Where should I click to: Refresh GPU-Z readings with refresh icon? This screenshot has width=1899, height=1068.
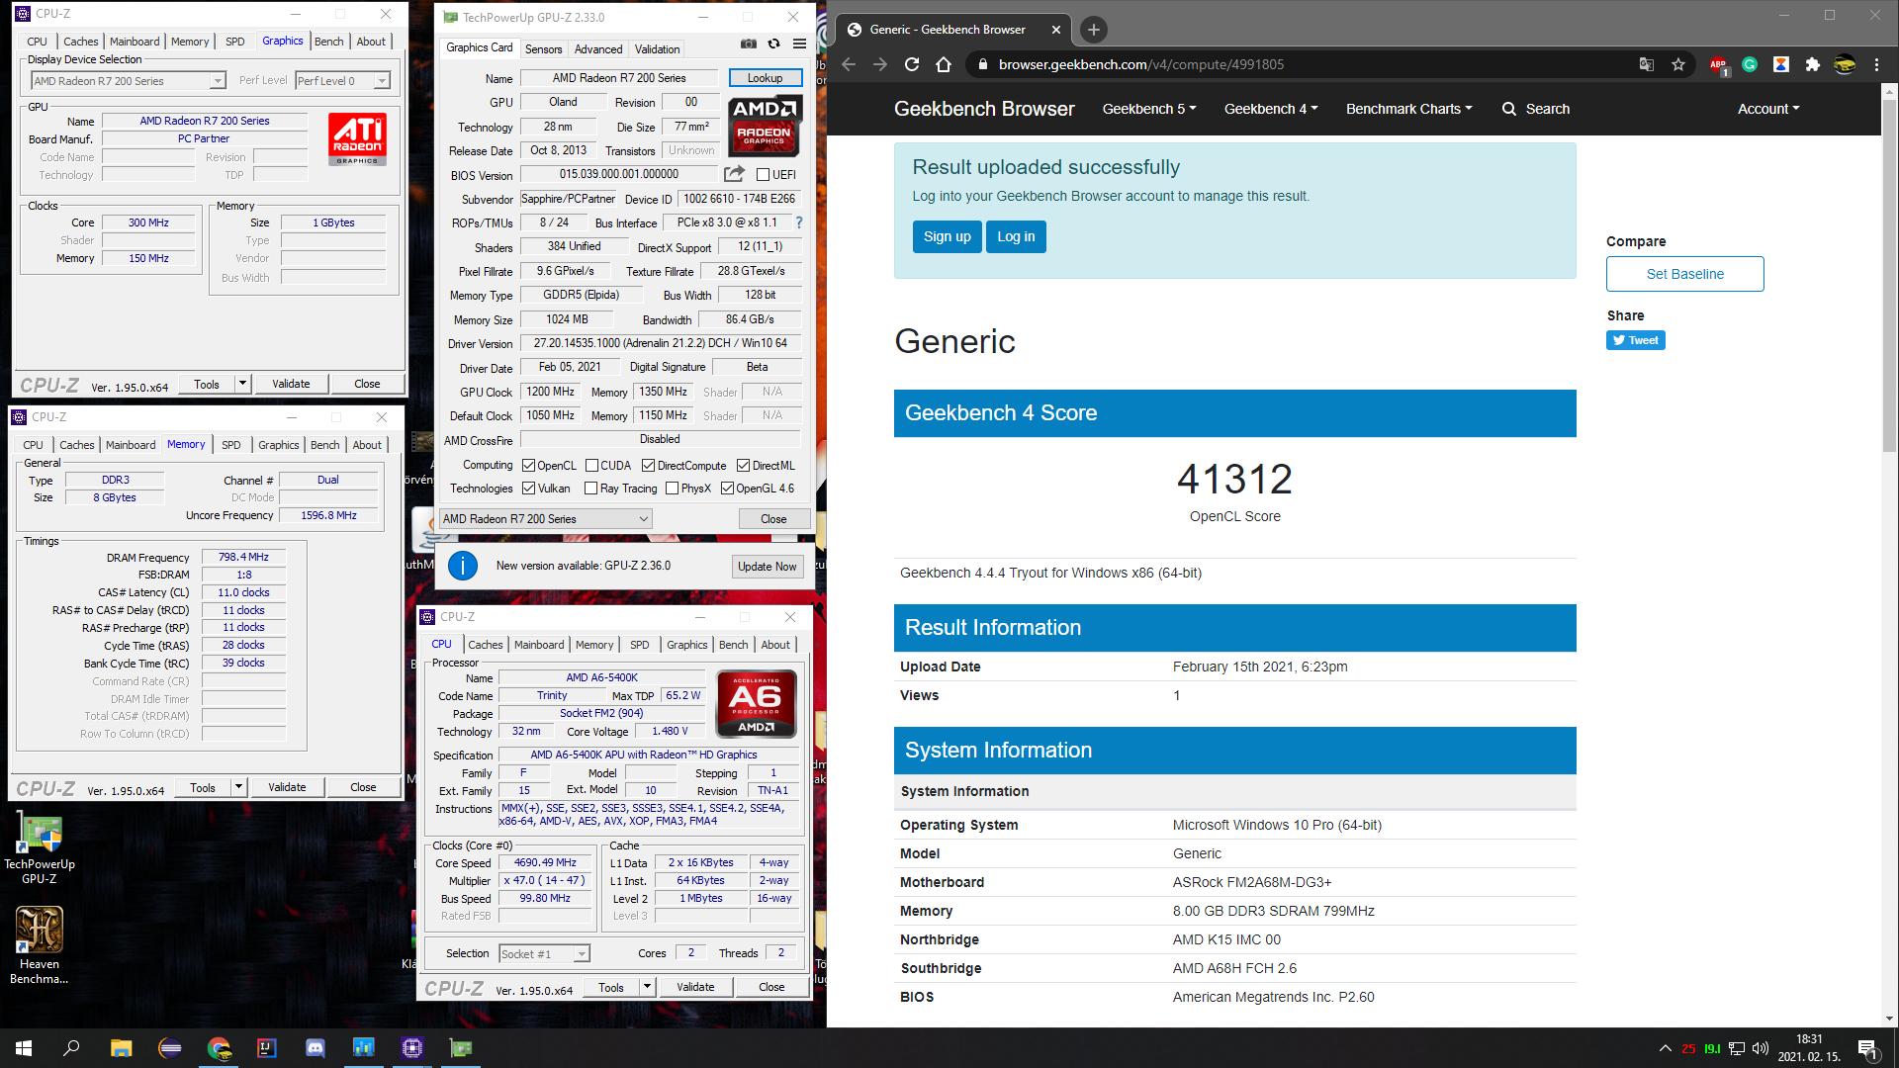pos(773,44)
